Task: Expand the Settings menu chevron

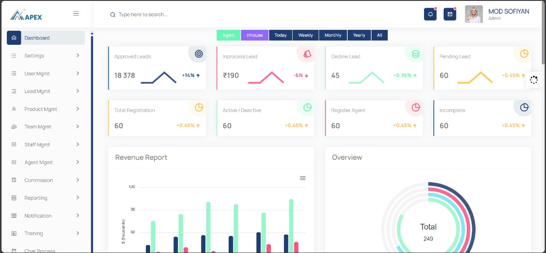Action: (x=78, y=55)
